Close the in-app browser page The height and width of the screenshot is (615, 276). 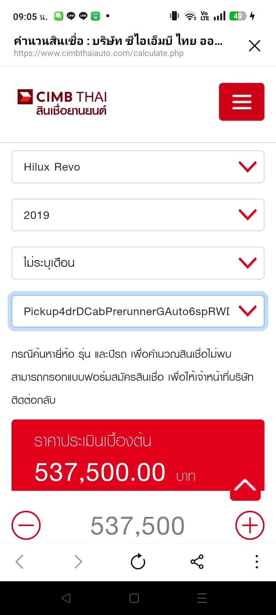pos(254,46)
